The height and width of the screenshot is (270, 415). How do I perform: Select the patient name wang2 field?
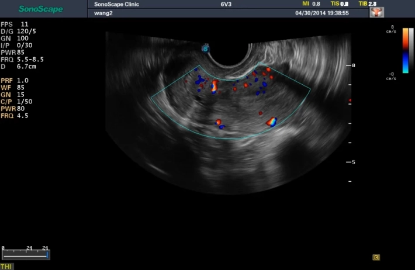tap(102, 12)
